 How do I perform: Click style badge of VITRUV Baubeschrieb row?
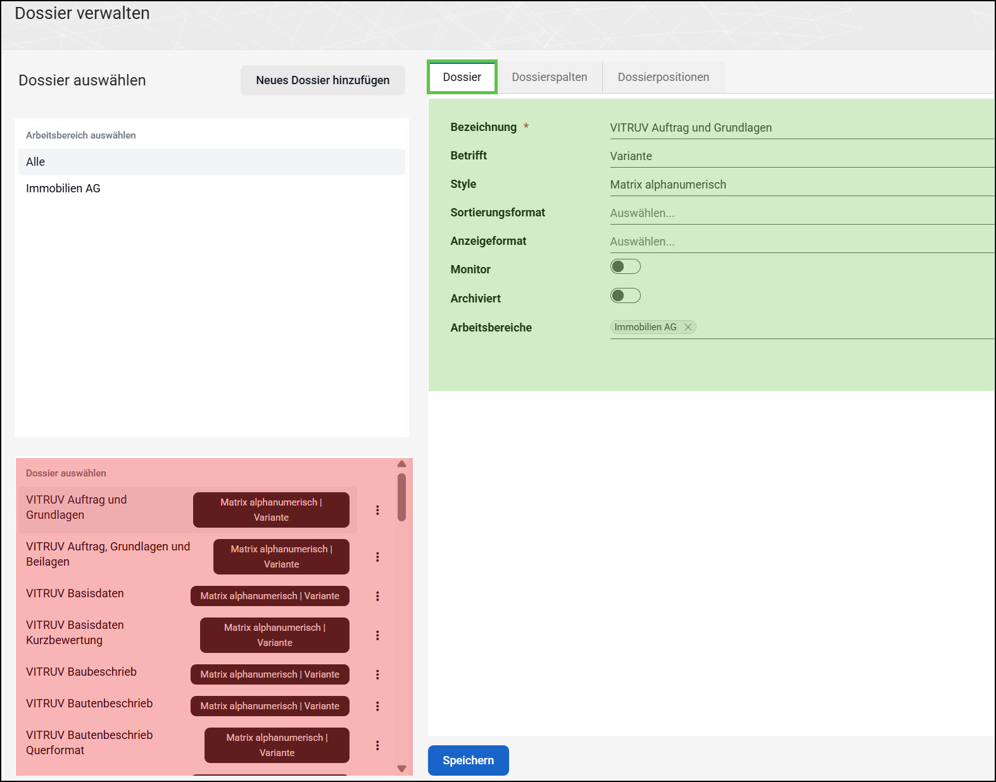point(270,674)
